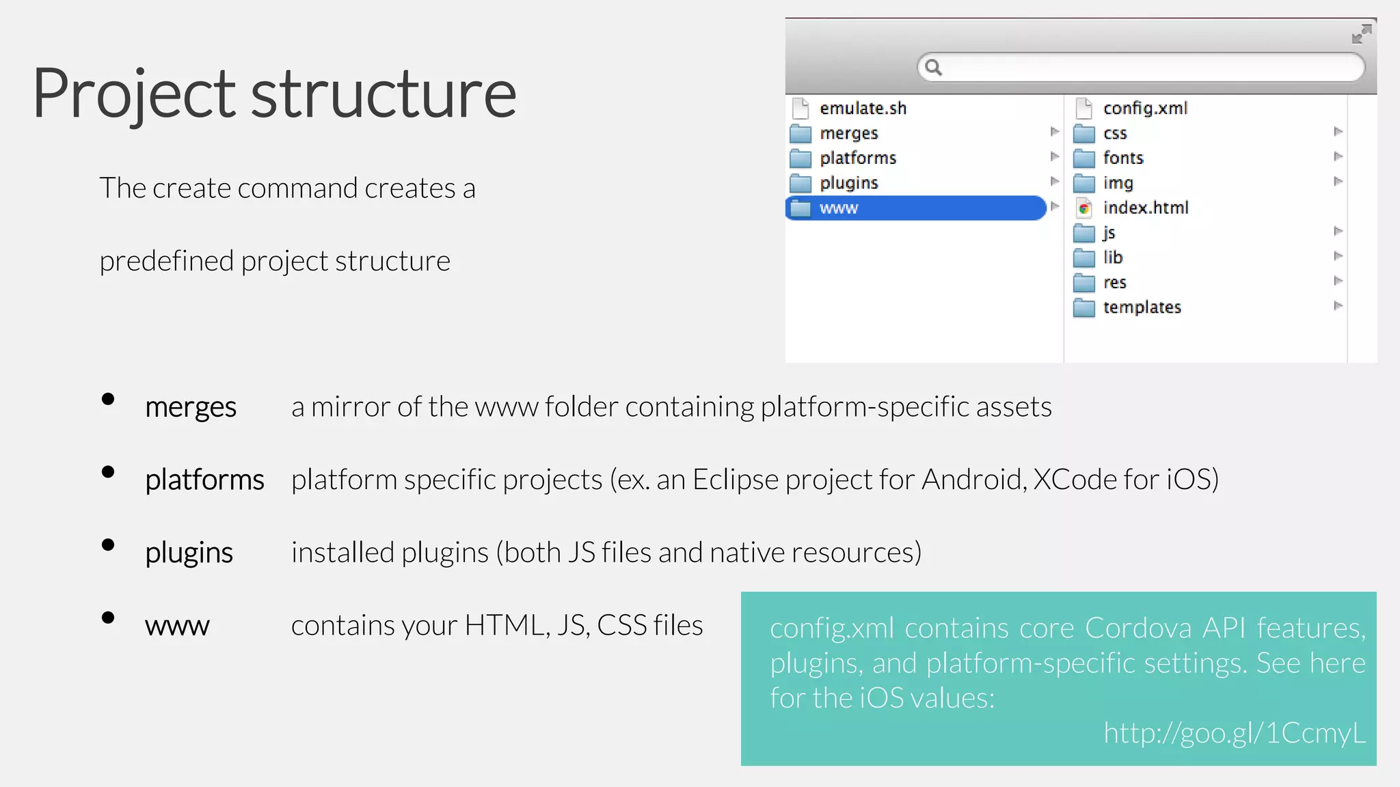Select the res folder name

click(x=1115, y=283)
